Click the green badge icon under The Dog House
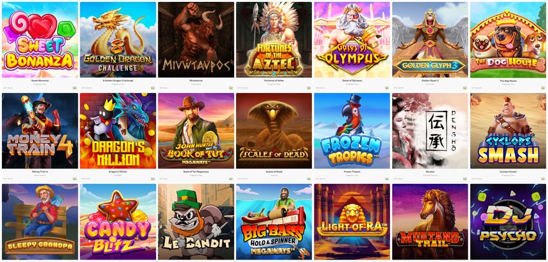This screenshot has height=262, width=548. [543, 88]
